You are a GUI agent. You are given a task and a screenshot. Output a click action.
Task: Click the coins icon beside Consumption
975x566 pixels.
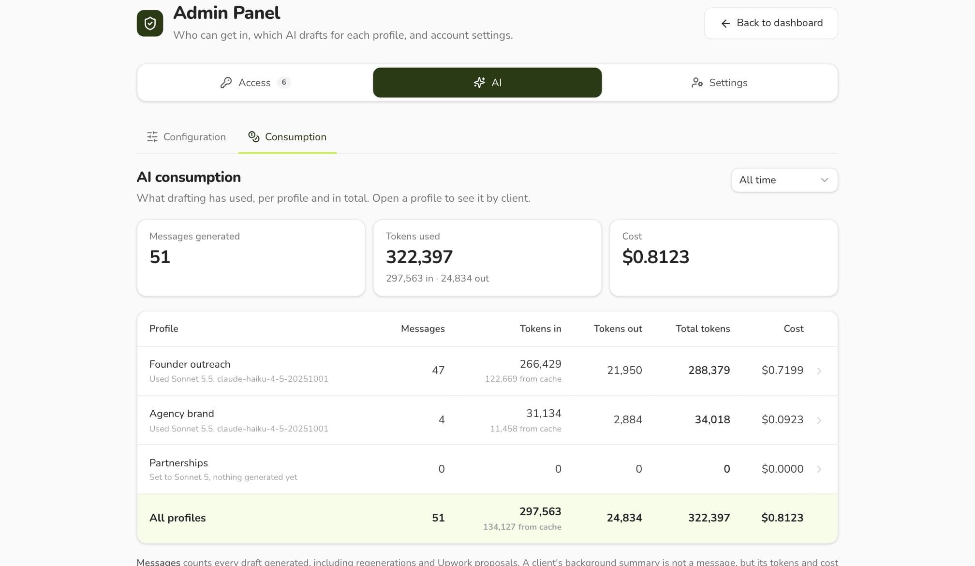click(x=254, y=137)
